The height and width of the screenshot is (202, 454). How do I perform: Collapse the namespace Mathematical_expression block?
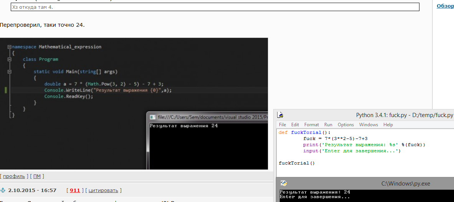tap(10, 47)
